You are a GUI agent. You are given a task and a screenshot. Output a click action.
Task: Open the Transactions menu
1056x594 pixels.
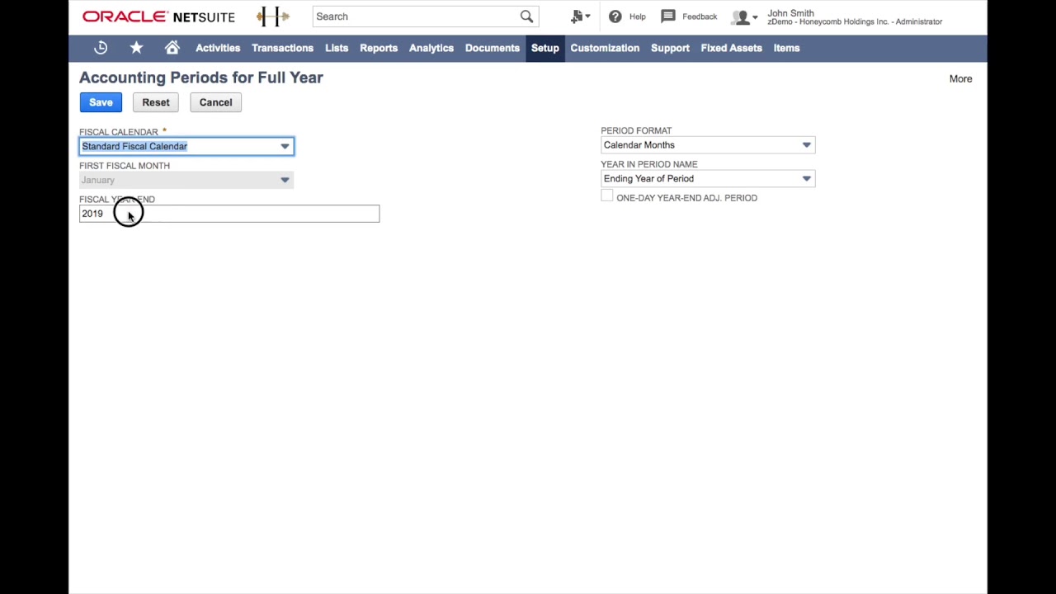coord(282,48)
